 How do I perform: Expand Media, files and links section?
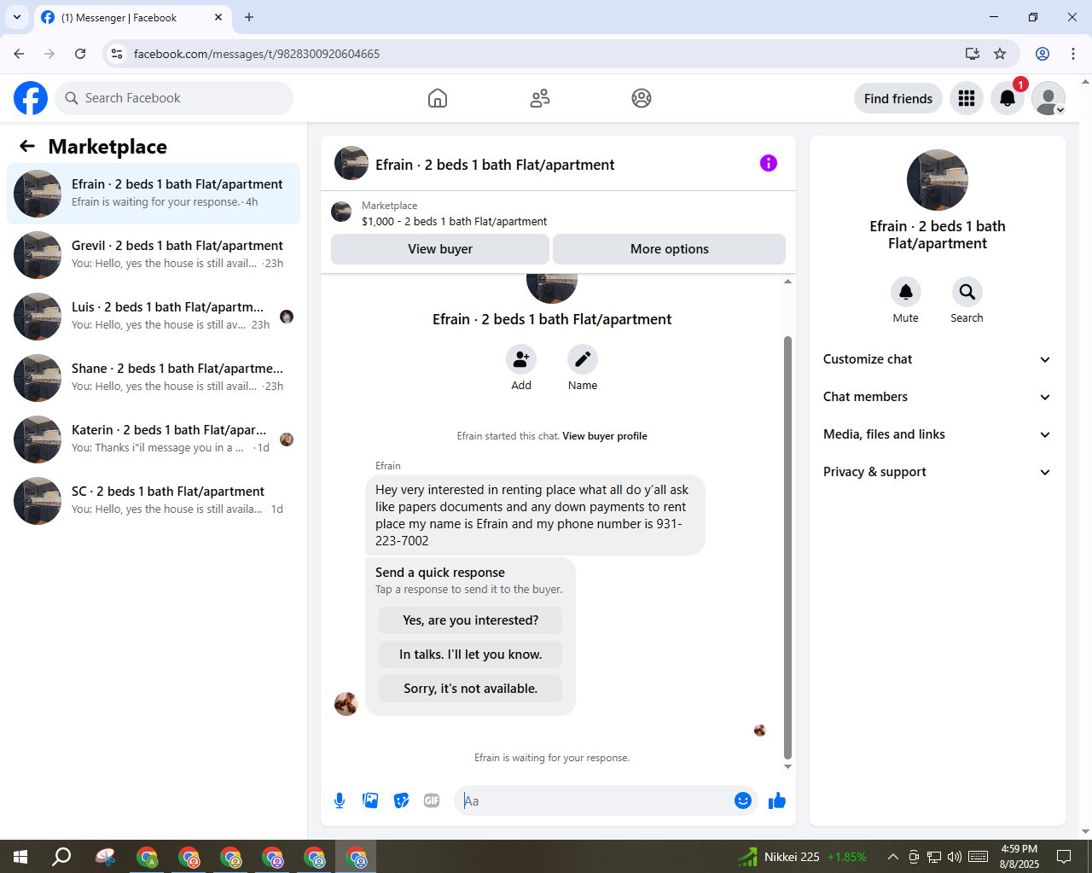click(938, 434)
